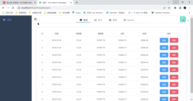
Task: Click 编辑 button in row 1
Action: 164,40
